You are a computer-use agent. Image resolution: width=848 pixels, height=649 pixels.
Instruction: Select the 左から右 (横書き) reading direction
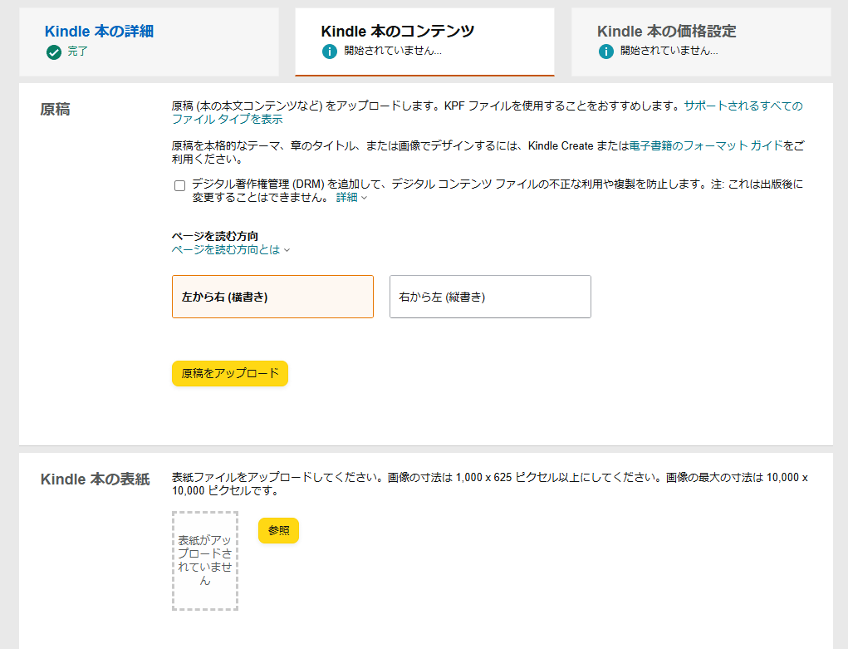click(x=272, y=297)
